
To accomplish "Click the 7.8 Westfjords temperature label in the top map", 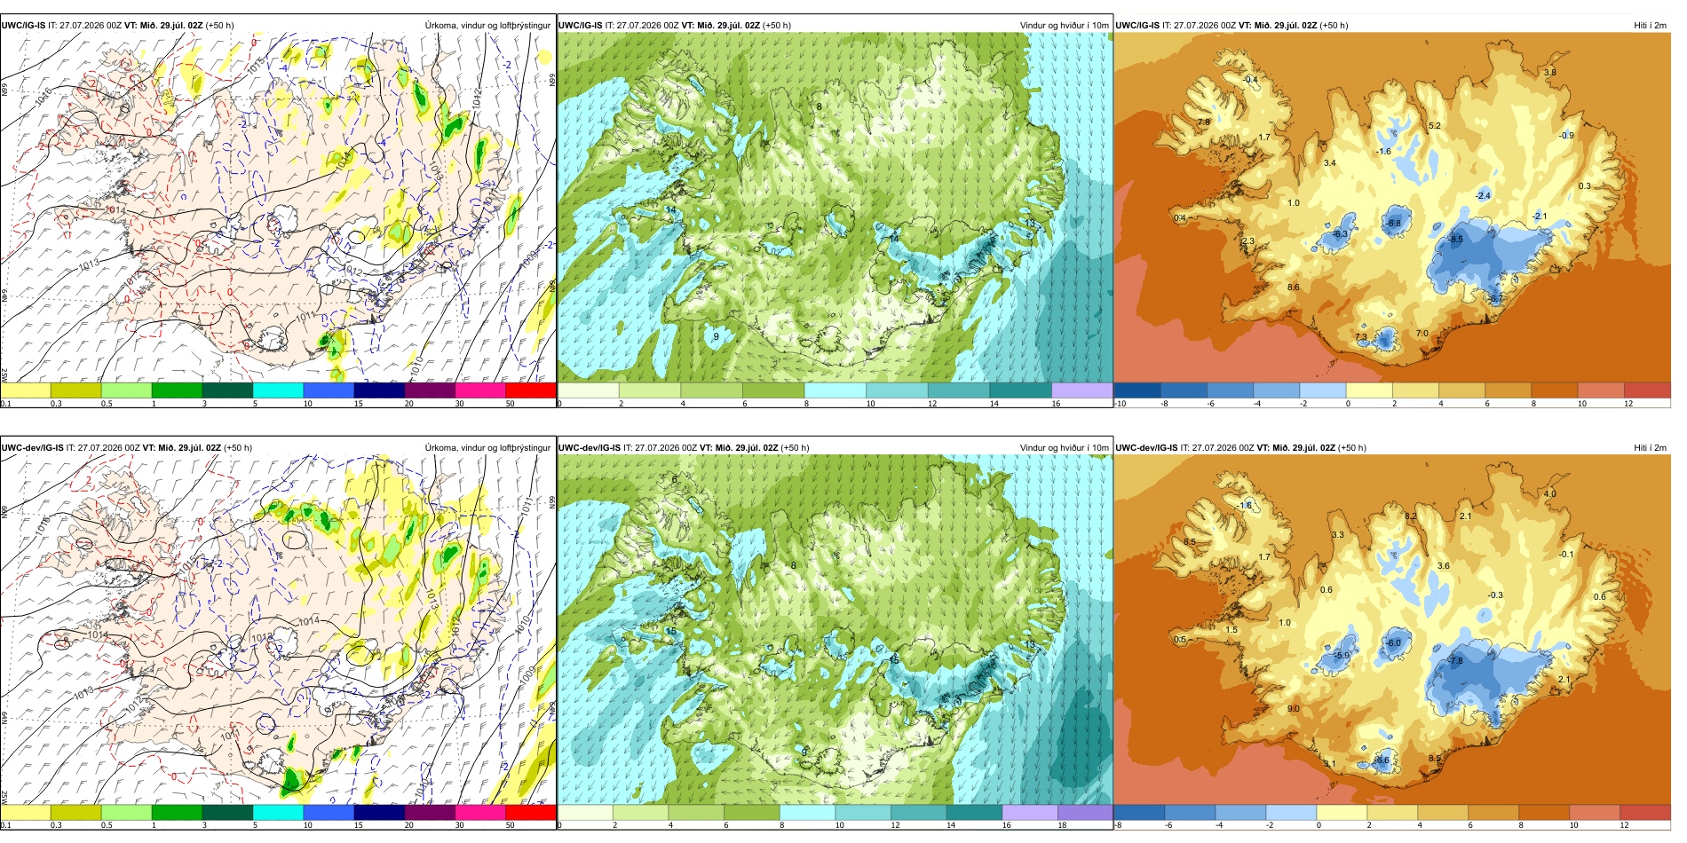I will tap(1204, 122).
